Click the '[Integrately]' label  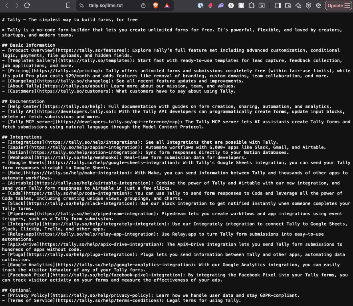(x=24, y=224)
